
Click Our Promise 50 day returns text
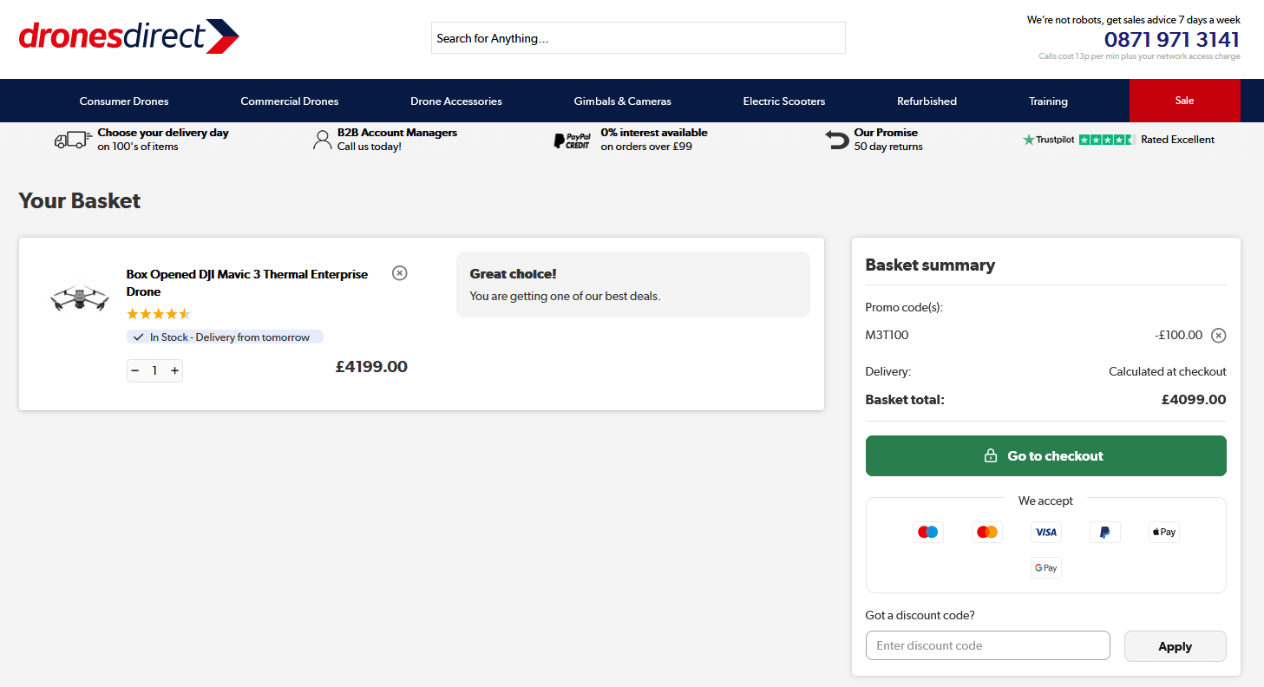coord(888,140)
